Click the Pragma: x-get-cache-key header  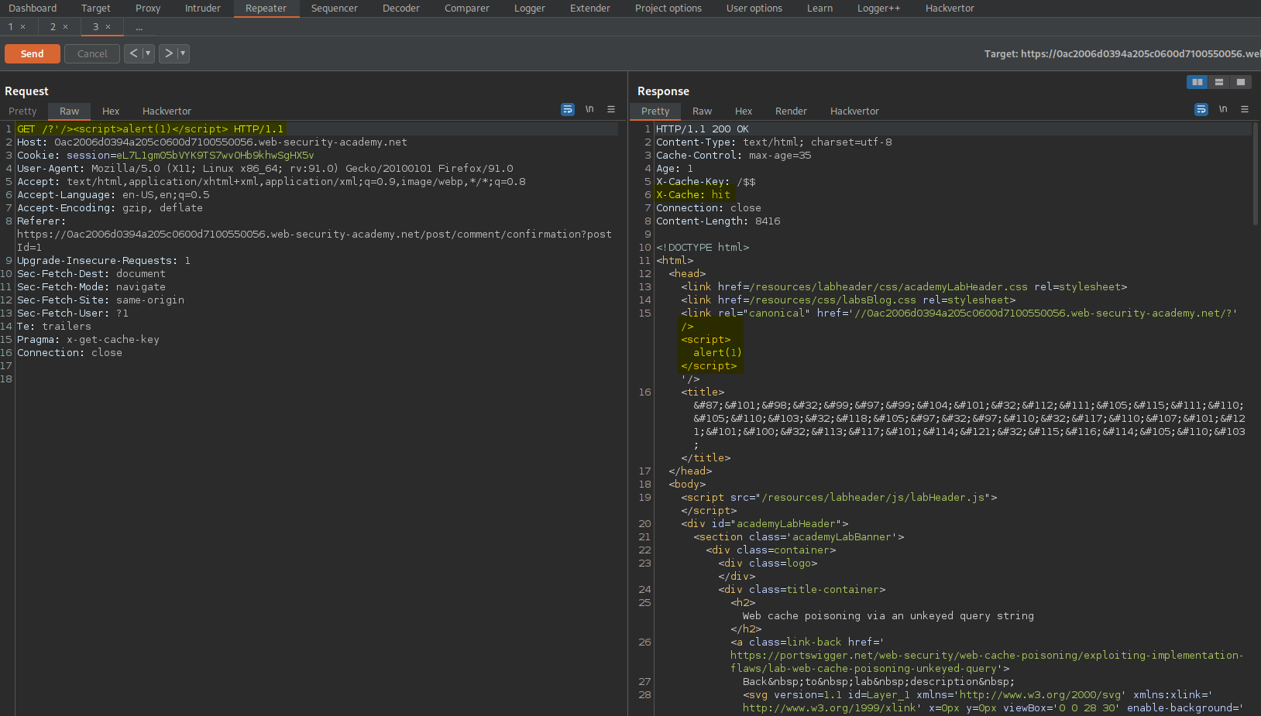click(88, 340)
